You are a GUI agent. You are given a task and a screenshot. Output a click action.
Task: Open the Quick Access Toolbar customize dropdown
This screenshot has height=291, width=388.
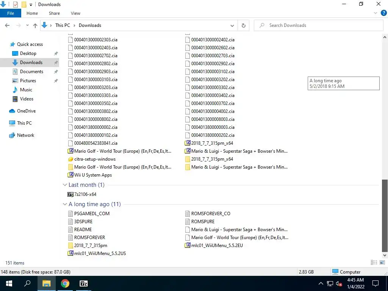31,5
